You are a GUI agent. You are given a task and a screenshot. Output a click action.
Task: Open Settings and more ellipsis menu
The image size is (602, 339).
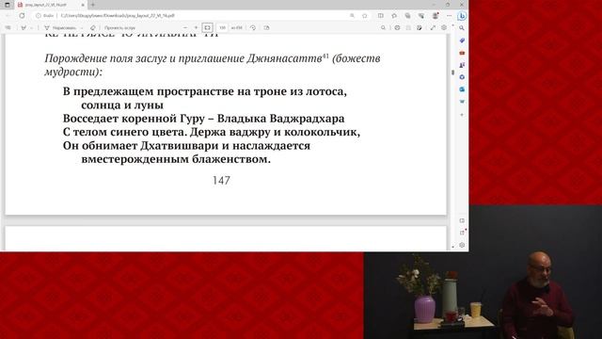click(450, 16)
